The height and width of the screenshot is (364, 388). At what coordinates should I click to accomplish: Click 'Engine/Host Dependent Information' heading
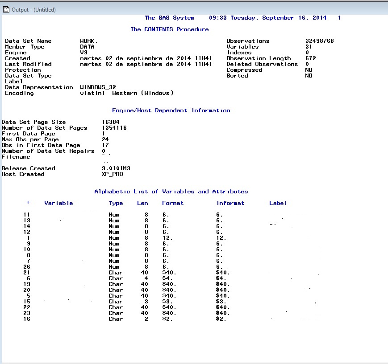coord(171,110)
